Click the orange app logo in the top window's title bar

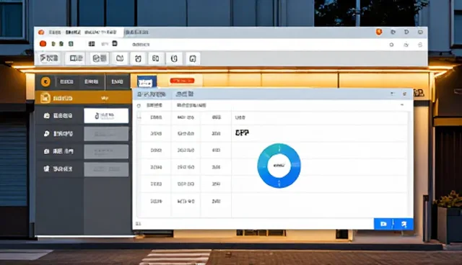pos(41,32)
